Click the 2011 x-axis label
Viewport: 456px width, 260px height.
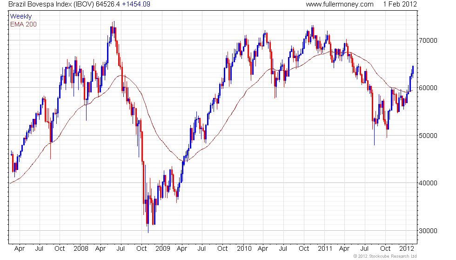click(x=325, y=248)
